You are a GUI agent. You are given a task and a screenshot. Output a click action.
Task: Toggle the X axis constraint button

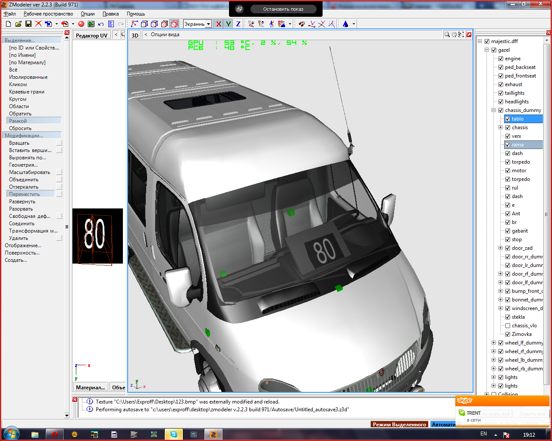[219, 24]
